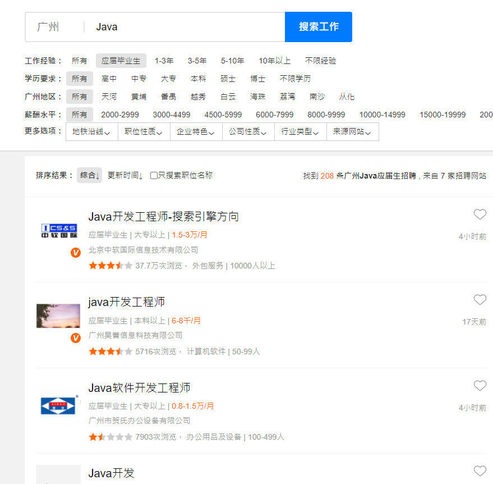This screenshot has height=484, width=493.
Task: Expand the 行业类型 dropdown
Action: coord(300,131)
